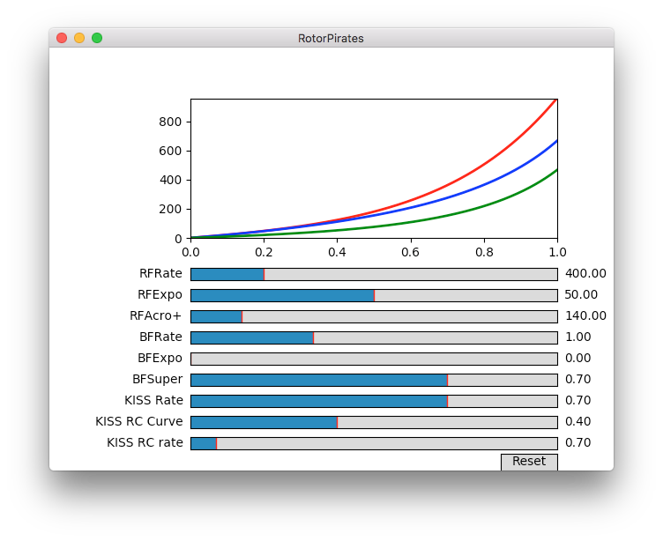The height and width of the screenshot is (541, 663).
Task: Click the RFExpo value 50.00
Action: click(581, 294)
